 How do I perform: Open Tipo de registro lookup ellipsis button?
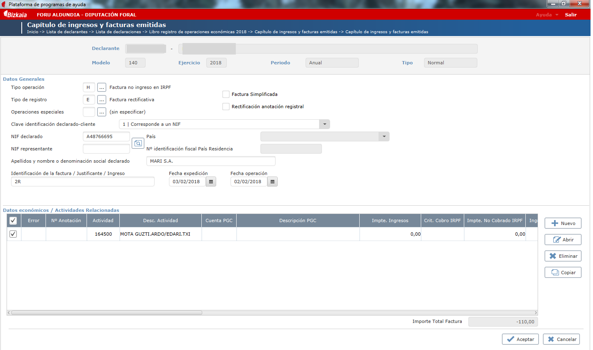(x=102, y=100)
